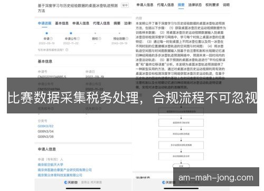
Task: Open 代理人信息 tab in the right screenshot
Action: (x=165, y=5)
